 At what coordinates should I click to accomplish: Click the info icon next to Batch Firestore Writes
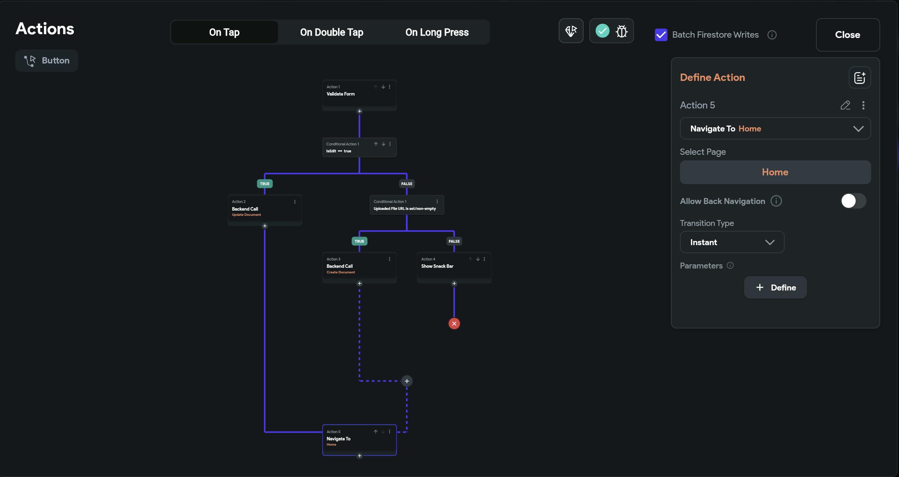[772, 35]
